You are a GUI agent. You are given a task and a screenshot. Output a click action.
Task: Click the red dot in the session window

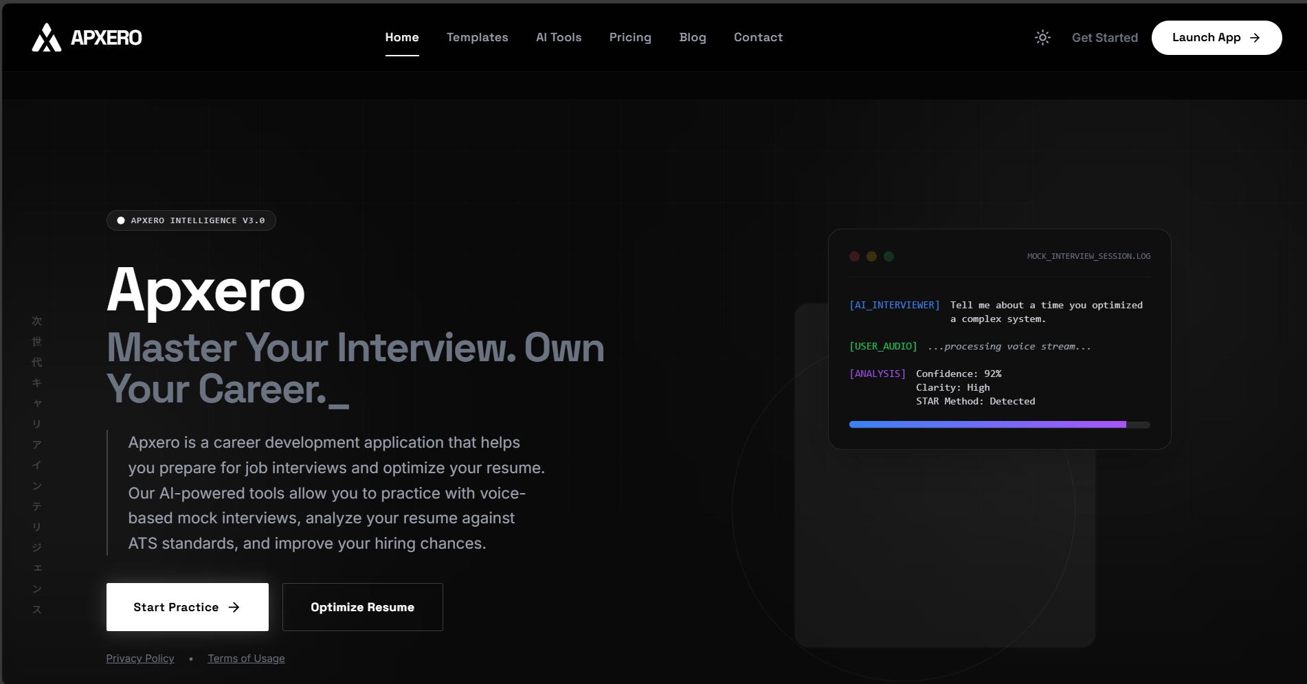tap(854, 256)
